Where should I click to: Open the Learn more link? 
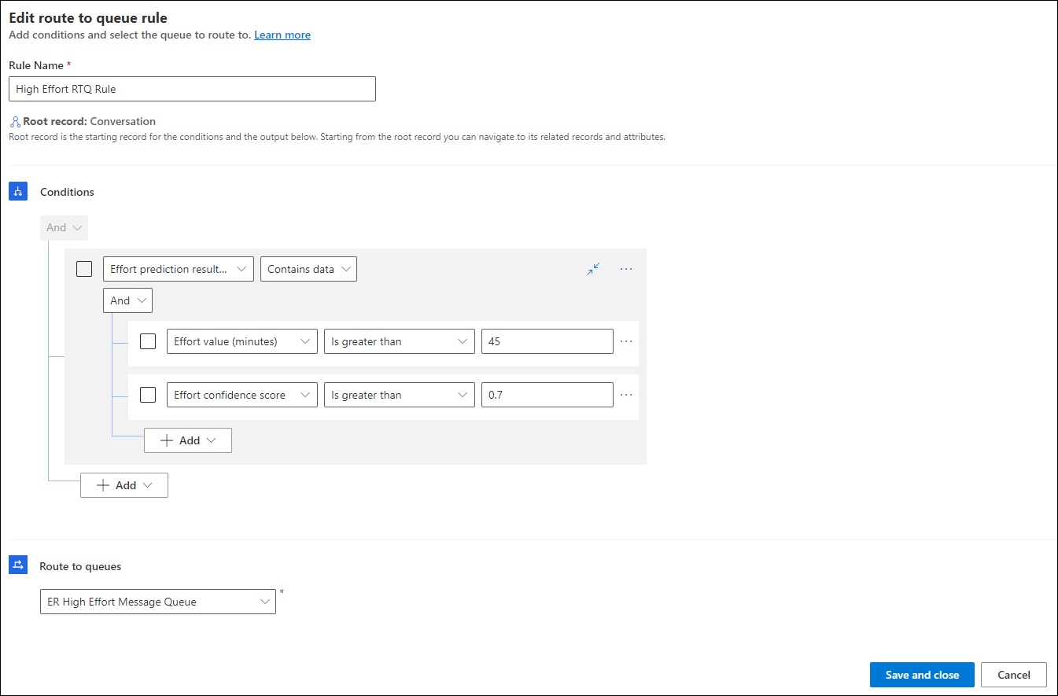coord(282,35)
